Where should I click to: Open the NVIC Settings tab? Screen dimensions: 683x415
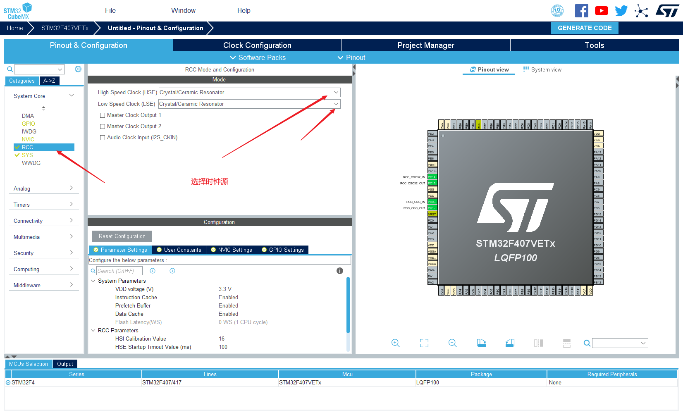click(x=232, y=250)
